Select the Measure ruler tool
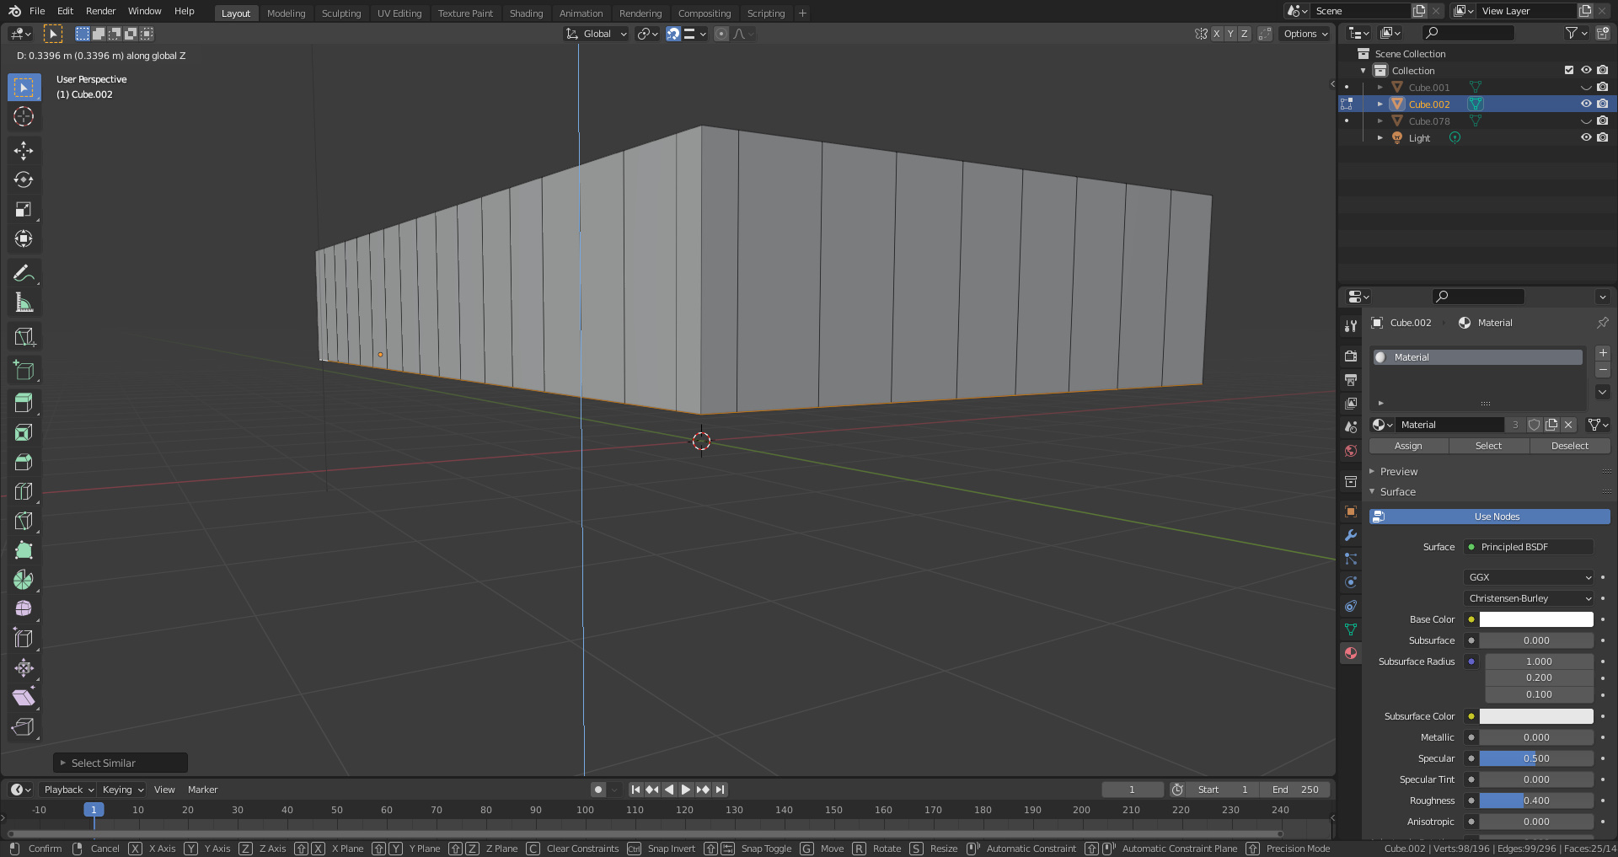The height and width of the screenshot is (857, 1618). coord(24,303)
